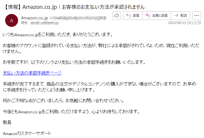Click the greeting line starting with いつも
The width and height of the screenshot is (204, 138).
click(x=58, y=35)
